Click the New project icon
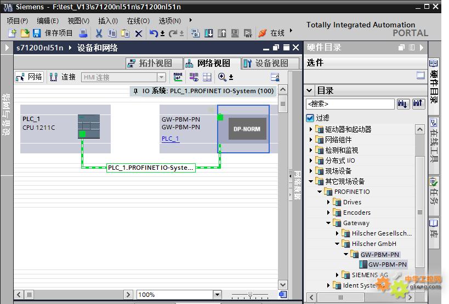 click(x=12, y=33)
